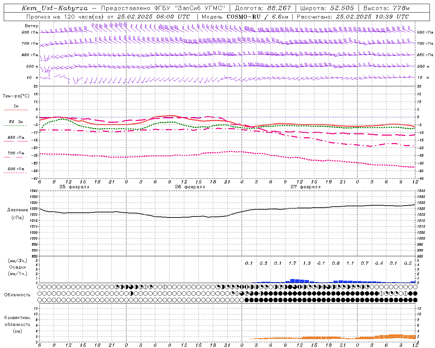
Task: Click the calculation time Рассчитано: 25.02.2025 10:39 UTC
Action: 353,17
